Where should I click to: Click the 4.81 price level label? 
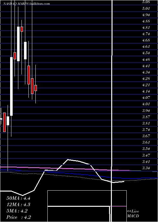(x=146, y=28)
